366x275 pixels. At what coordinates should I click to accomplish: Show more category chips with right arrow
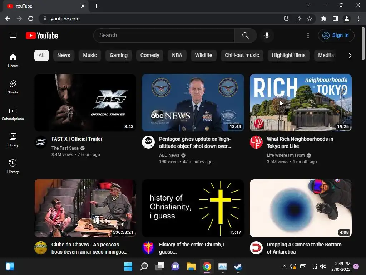350,56
